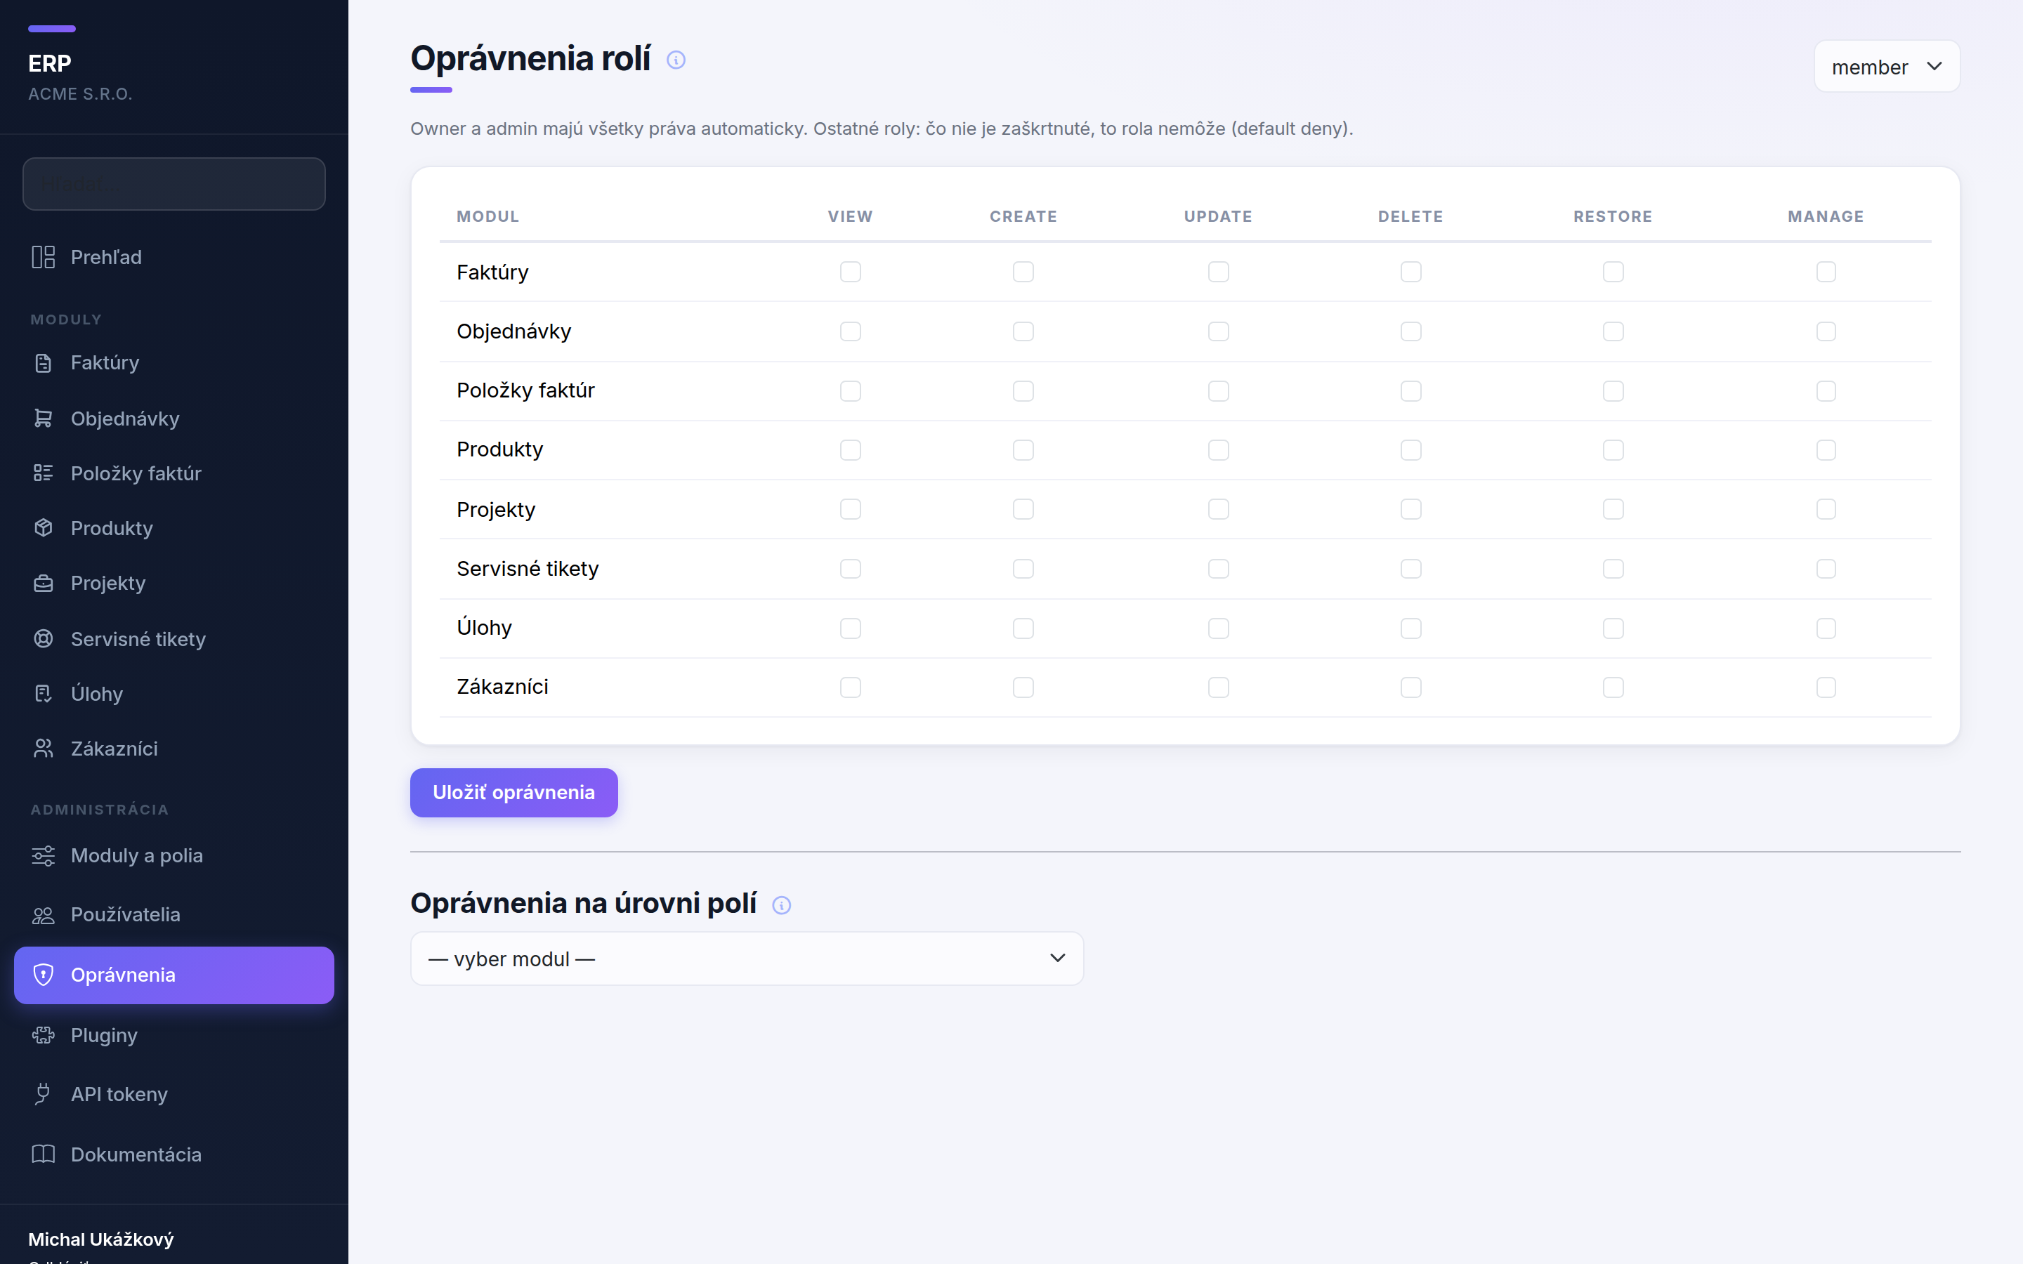Click the Položky faktúr list icon

point(43,473)
